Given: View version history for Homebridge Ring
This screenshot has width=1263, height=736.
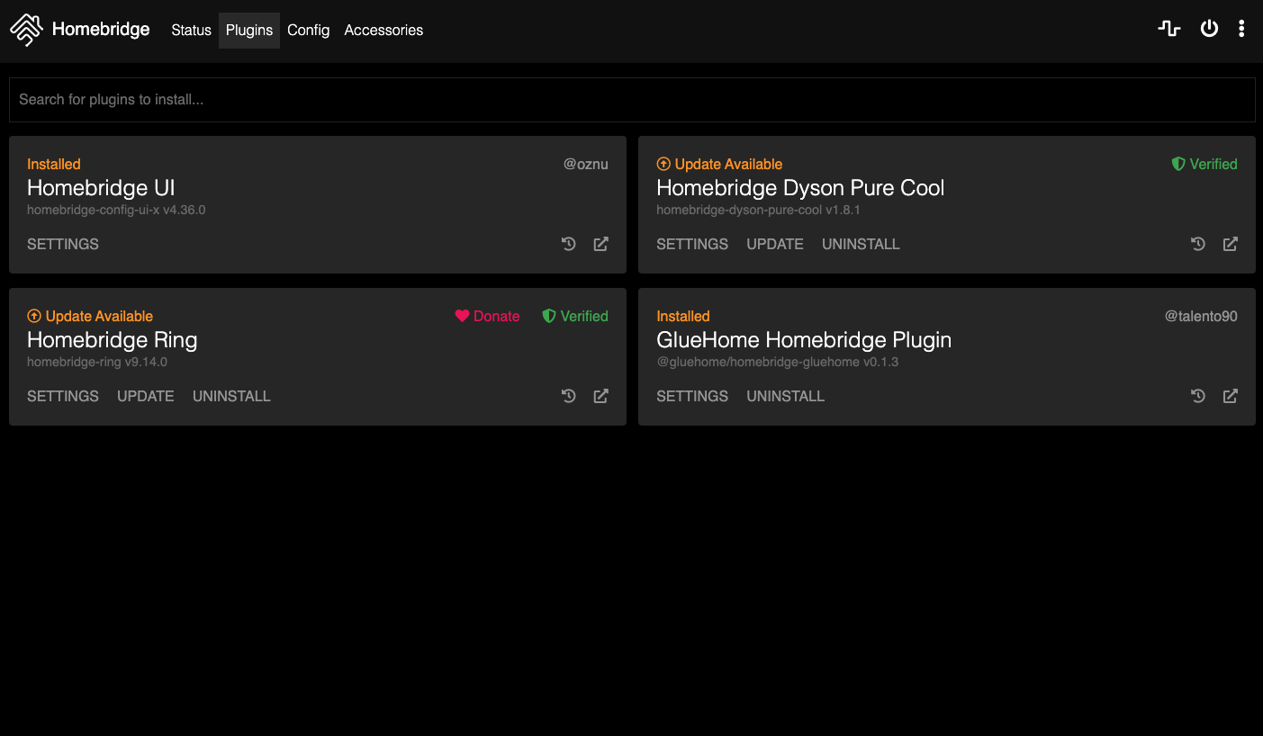Looking at the screenshot, I should point(569,396).
